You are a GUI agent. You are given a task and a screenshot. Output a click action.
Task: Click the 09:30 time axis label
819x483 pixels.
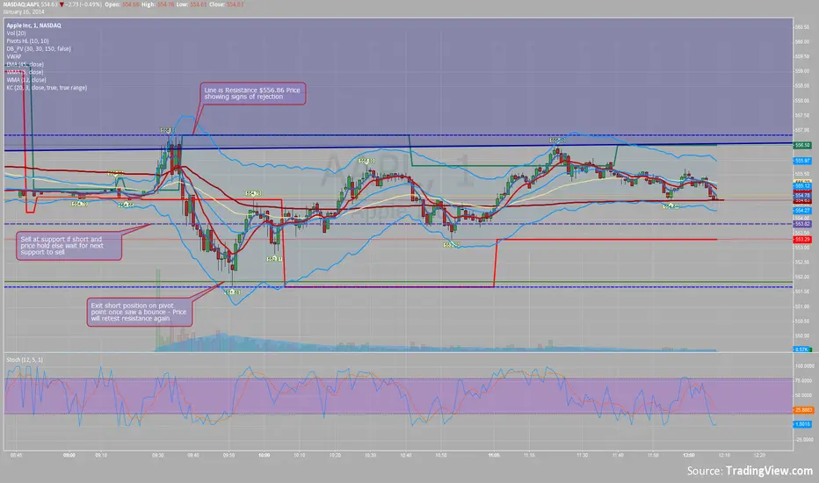point(157,455)
